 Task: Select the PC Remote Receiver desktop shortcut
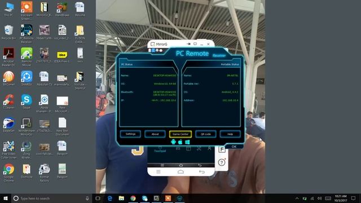[x=27, y=34]
